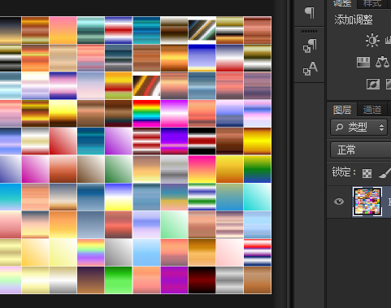
Task: Open the 正常 blend mode dropdown
Action: [x=361, y=150]
